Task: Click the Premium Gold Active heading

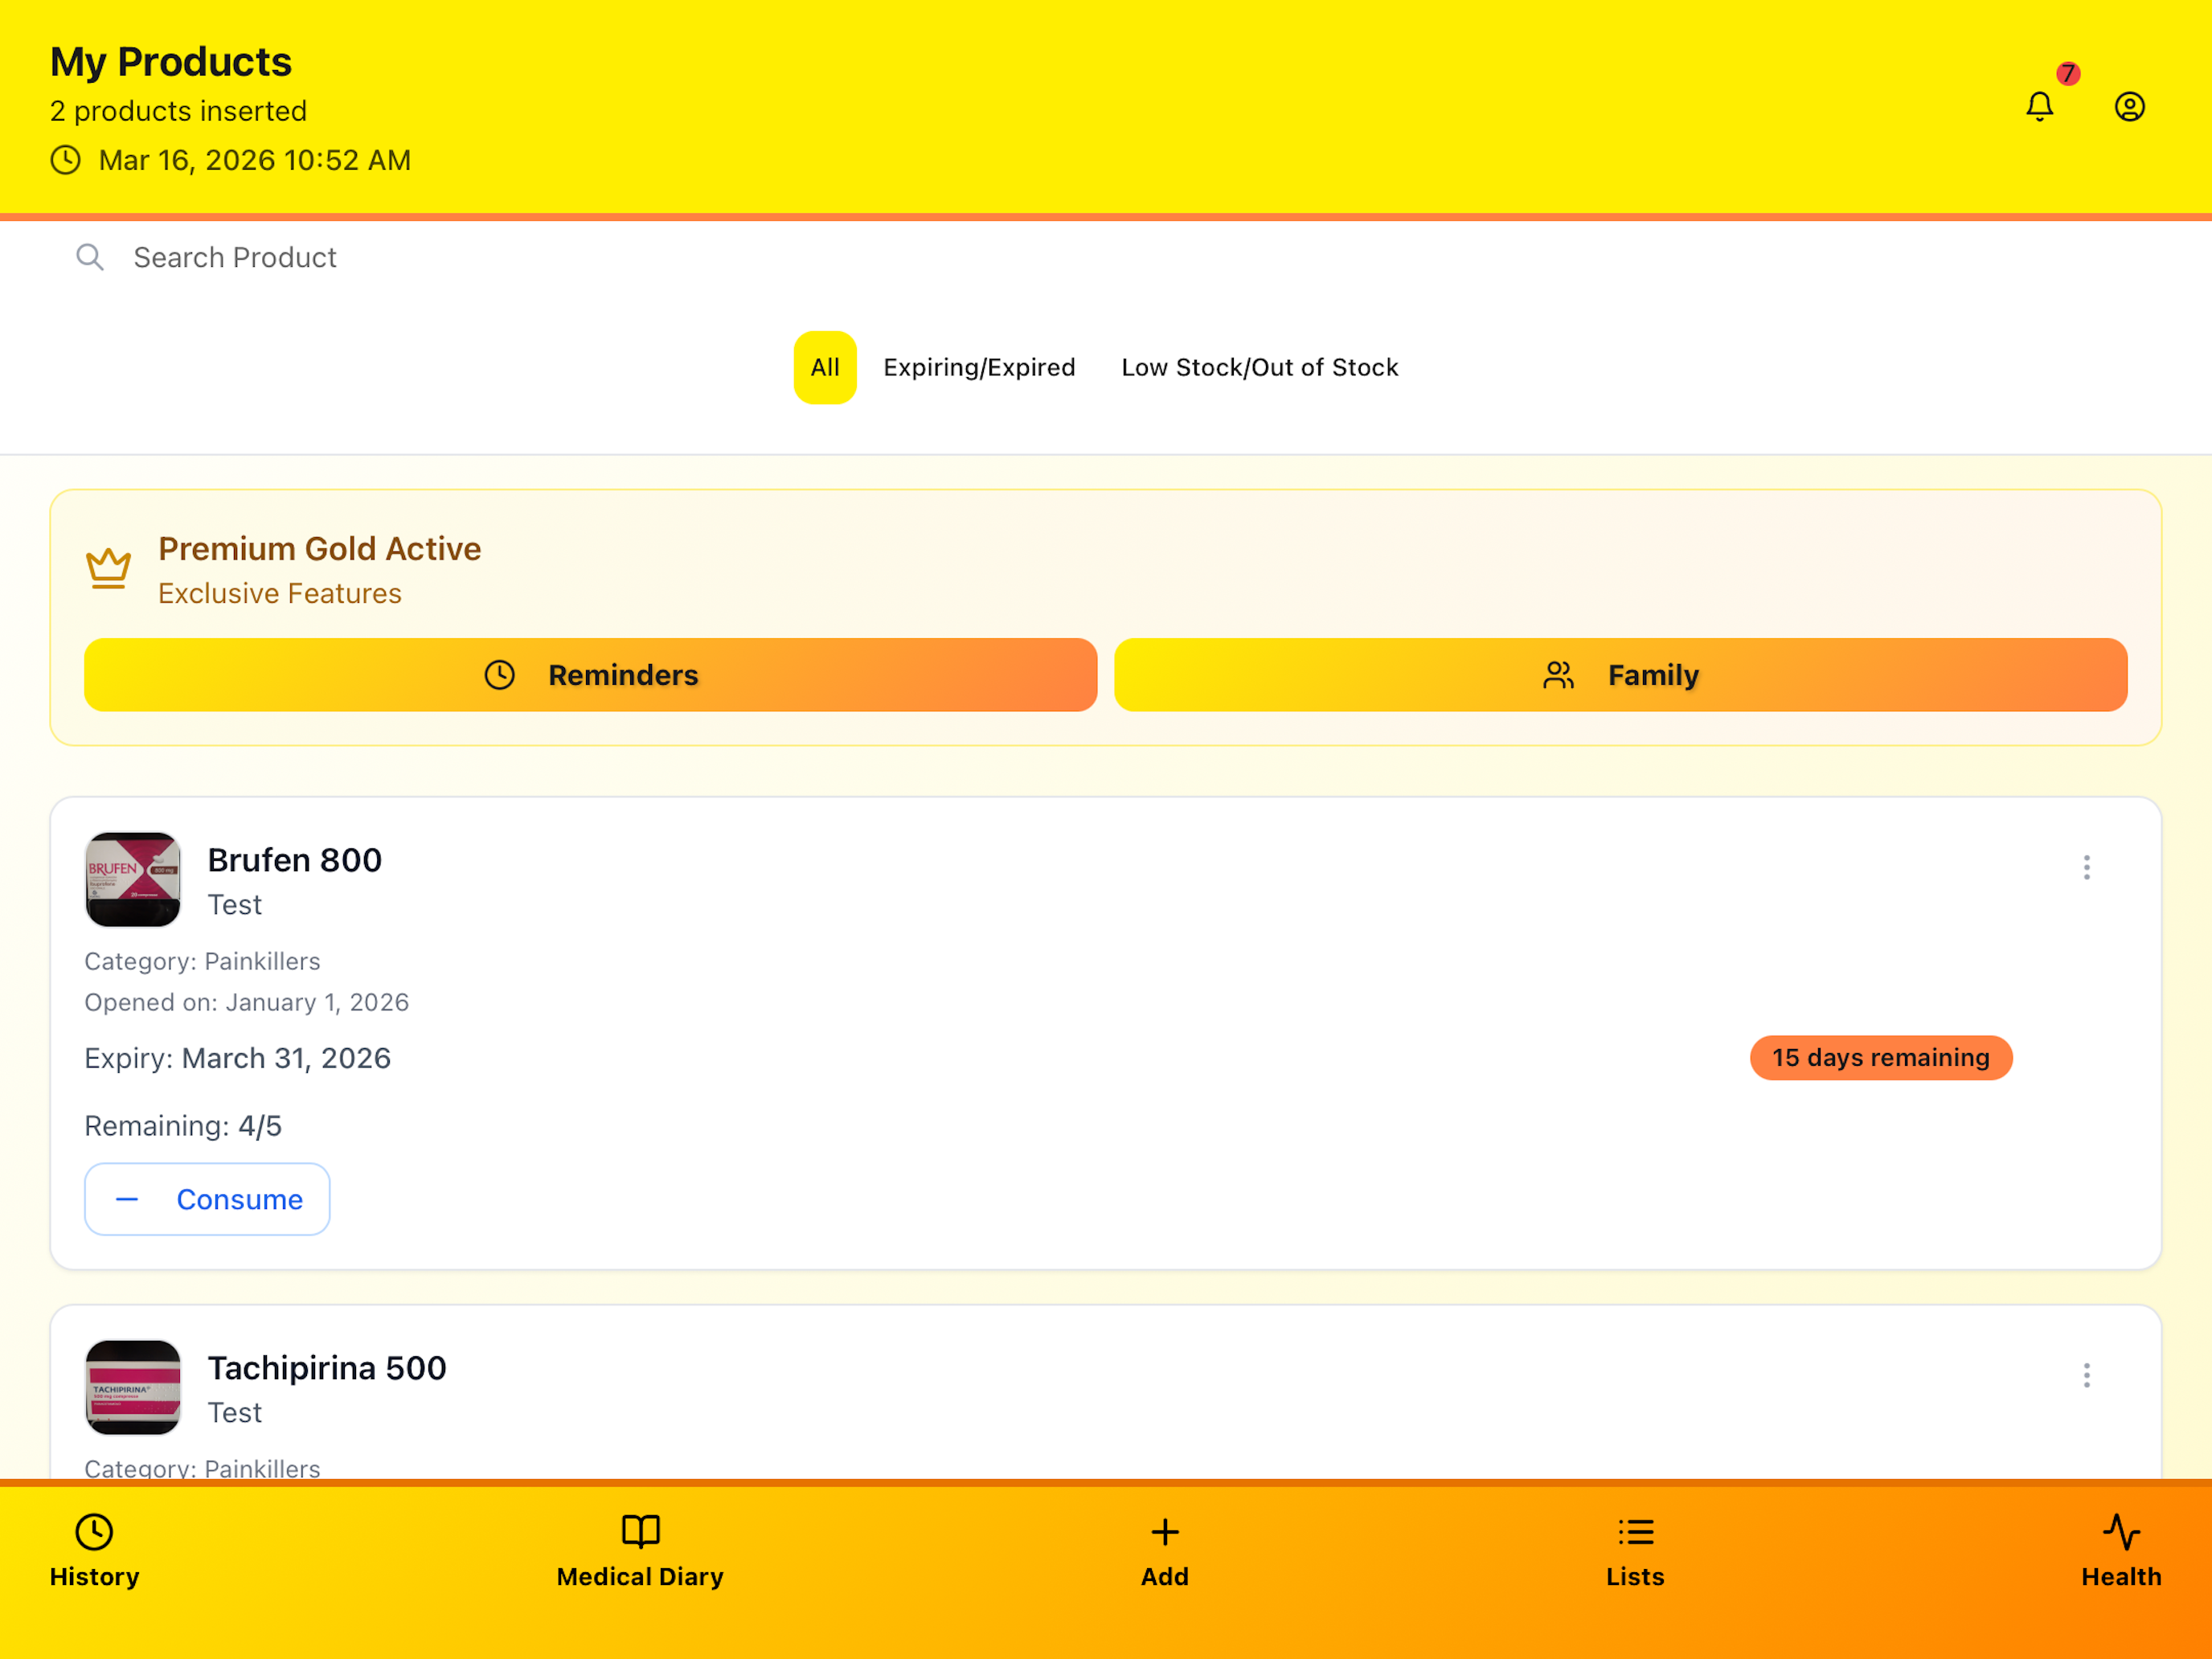Action: point(320,549)
